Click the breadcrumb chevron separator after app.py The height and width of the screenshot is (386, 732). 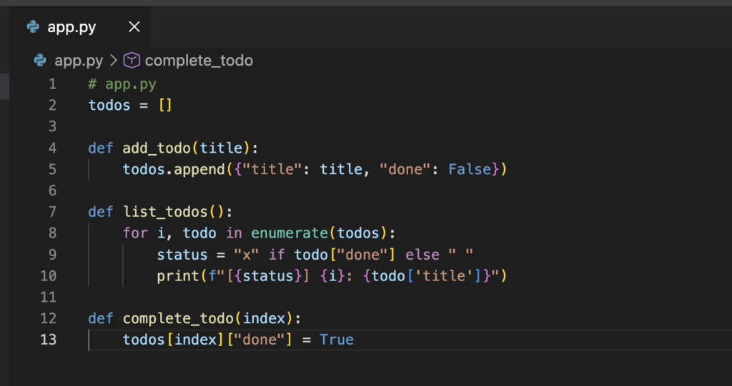coord(114,61)
